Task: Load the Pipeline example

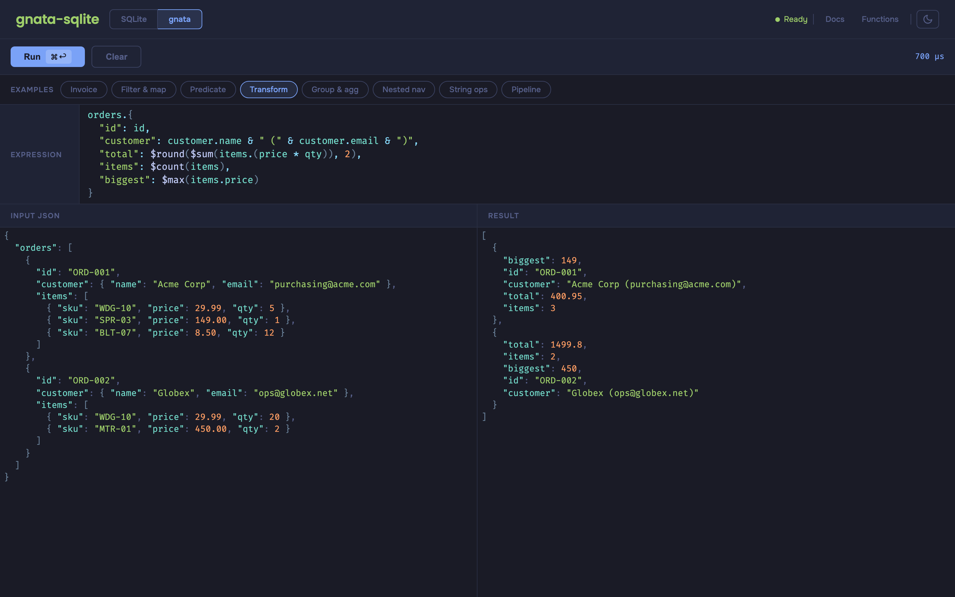Action: [x=526, y=90]
